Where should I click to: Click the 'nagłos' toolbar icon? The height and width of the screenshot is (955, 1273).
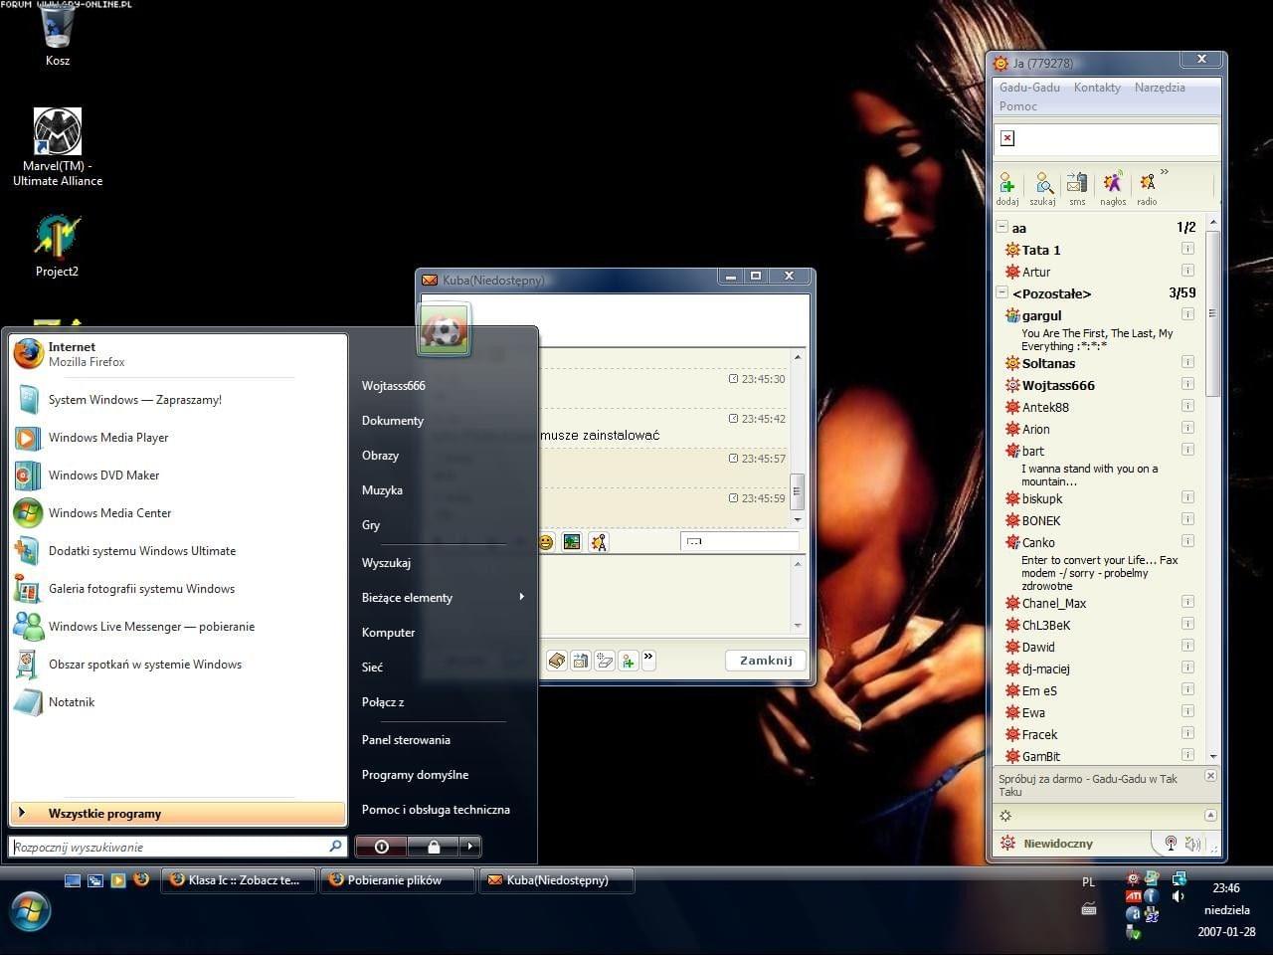[1113, 187]
